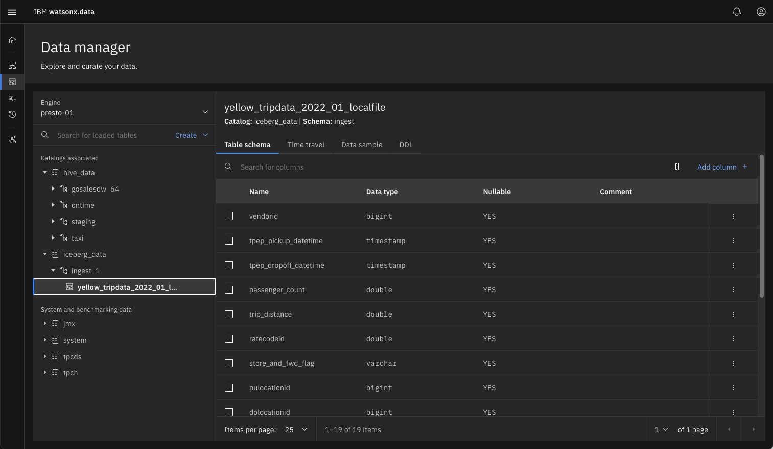Image resolution: width=773 pixels, height=449 pixels.
Task: Check the vendorid column checkbox
Action: (229, 216)
